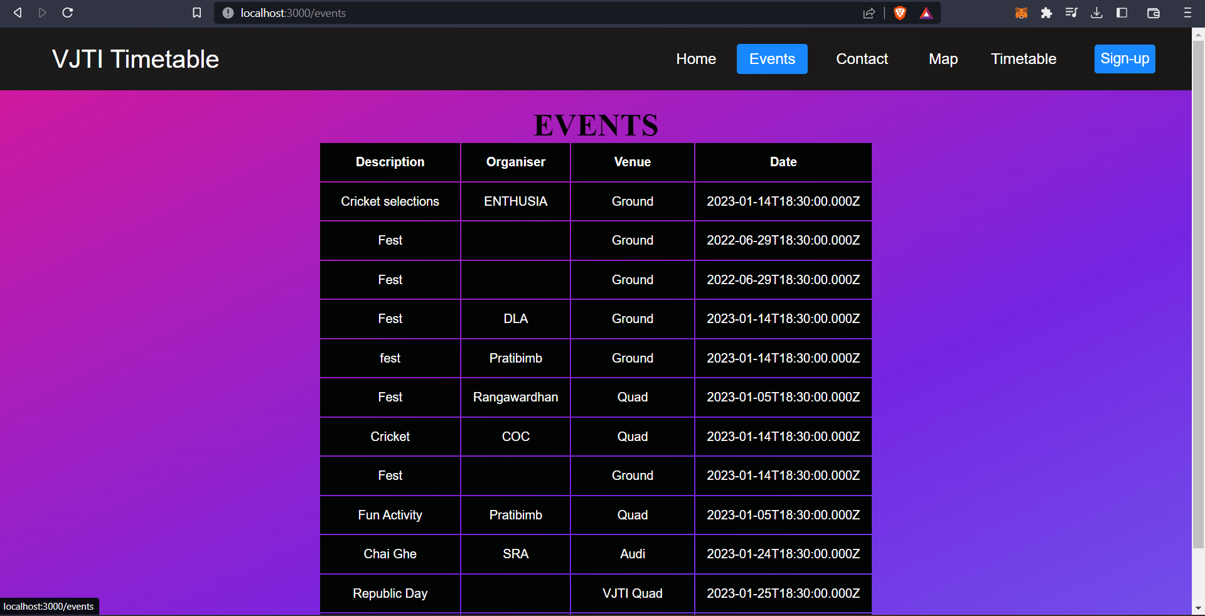Open the Map nav link
The height and width of the screenshot is (616, 1205).
943,59
